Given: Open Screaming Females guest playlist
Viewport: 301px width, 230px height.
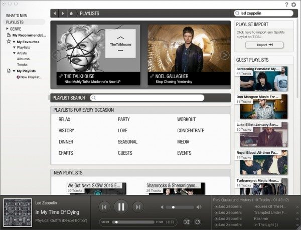Looking at the screenshot, I should [x=262, y=79].
